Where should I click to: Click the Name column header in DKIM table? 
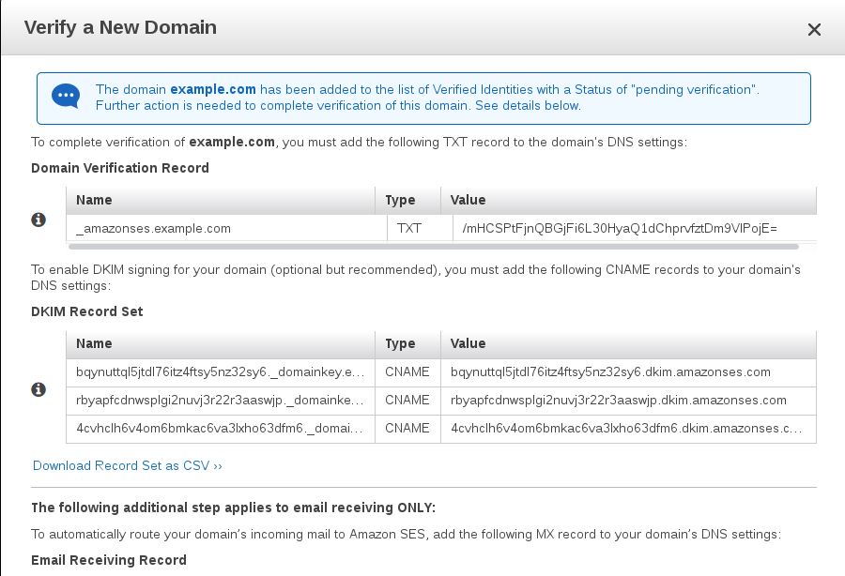pyautogui.click(x=94, y=343)
